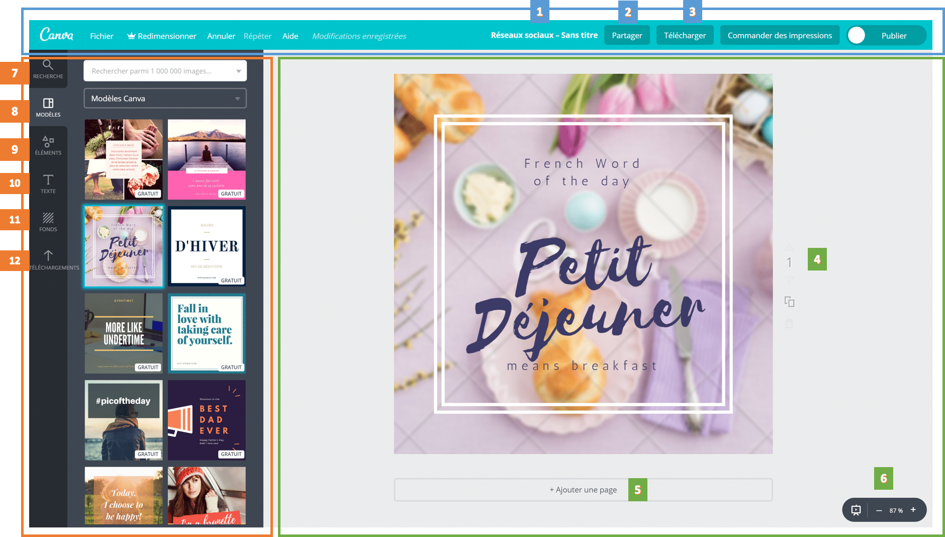945x537 pixels.
Task: Open the Éléments panel in the sidebar
Action: (x=48, y=145)
